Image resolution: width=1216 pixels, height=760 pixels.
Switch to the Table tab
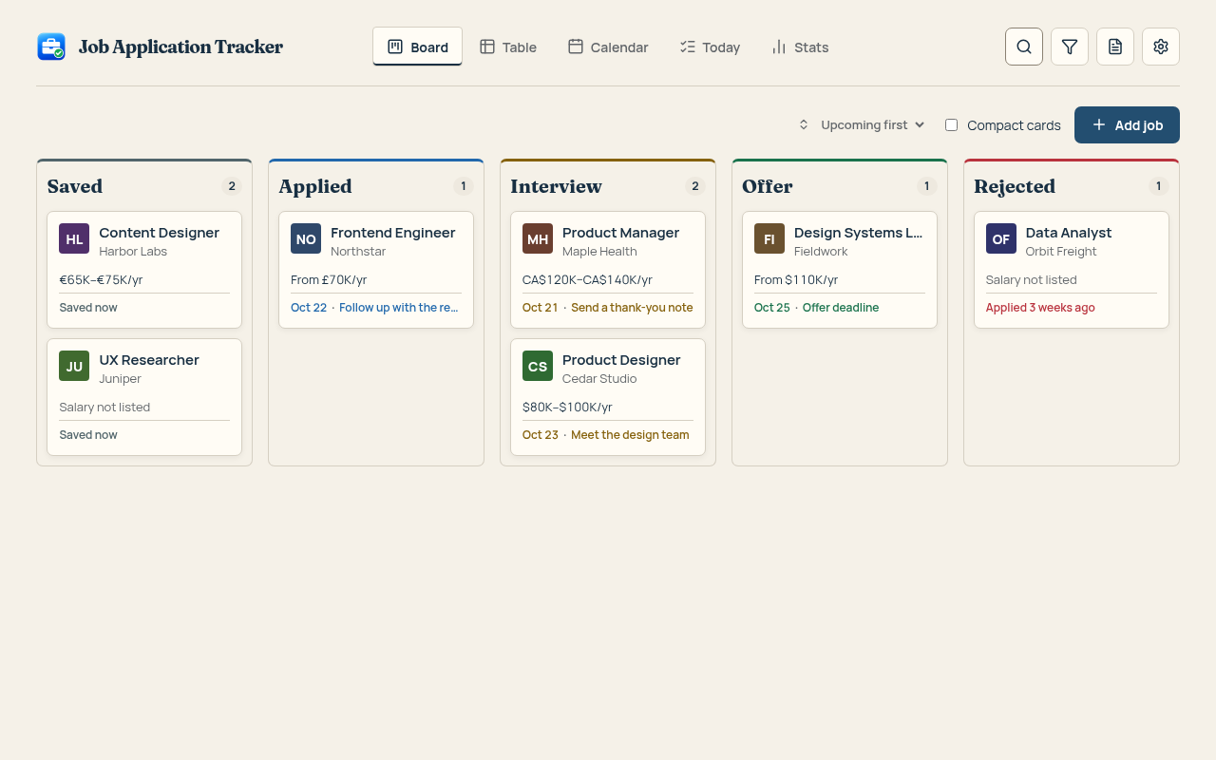tap(508, 47)
